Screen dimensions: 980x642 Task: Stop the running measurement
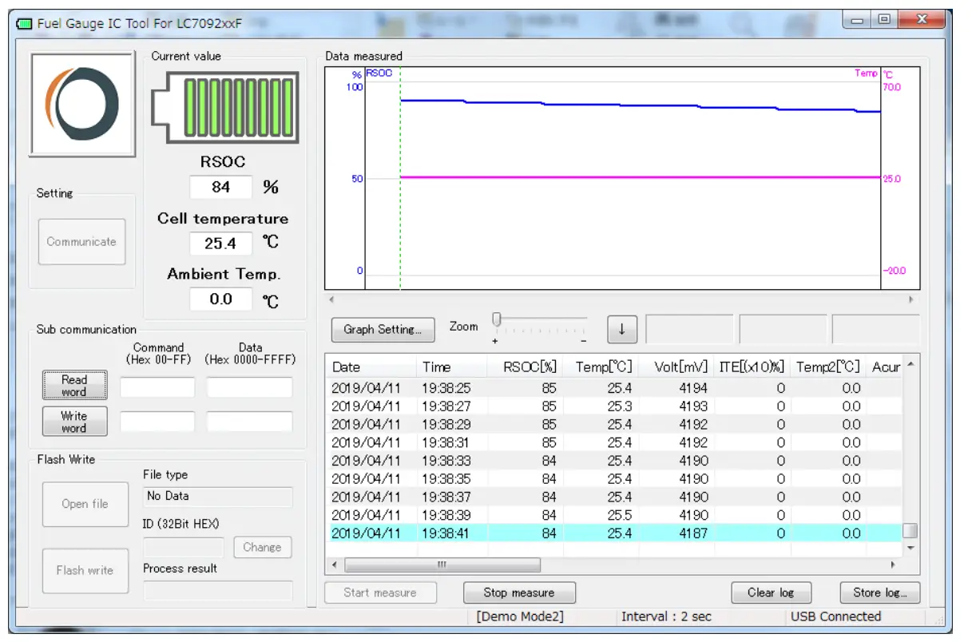coord(518,592)
